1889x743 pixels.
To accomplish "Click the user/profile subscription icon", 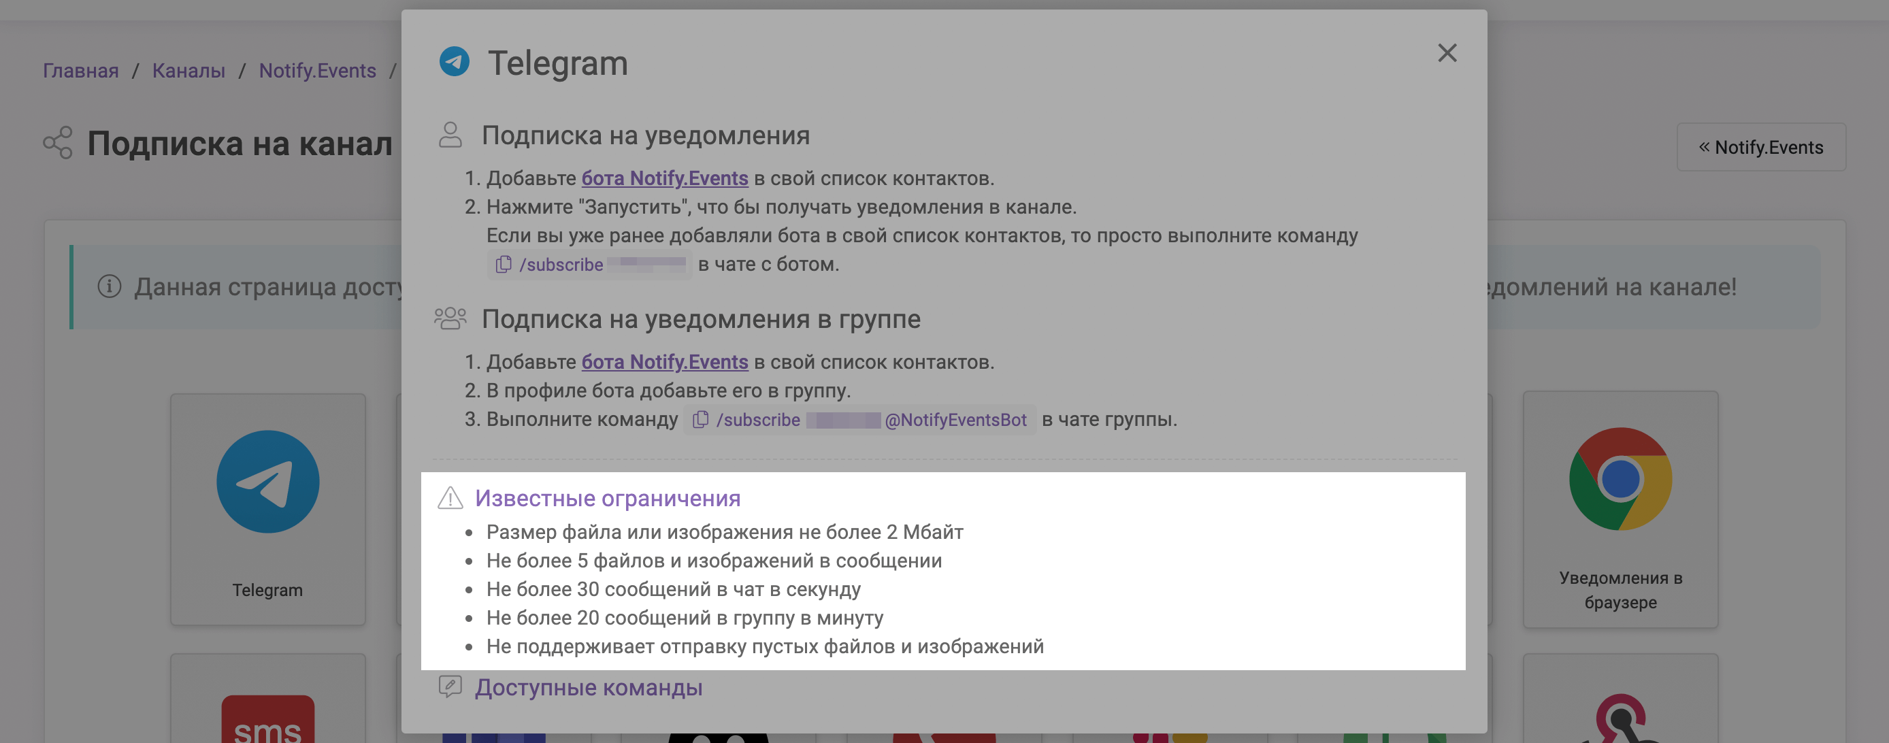I will tap(453, 136).
